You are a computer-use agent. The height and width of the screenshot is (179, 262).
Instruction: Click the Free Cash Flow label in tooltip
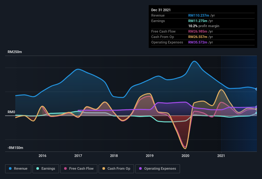tap(163, 31)
